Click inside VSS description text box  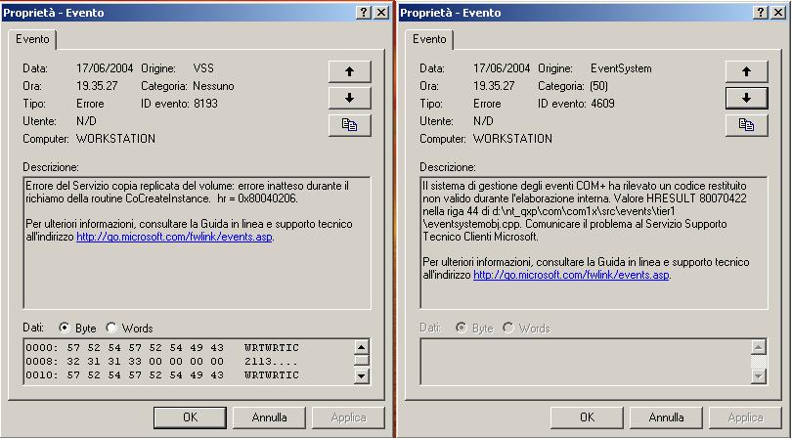[197, 243]
